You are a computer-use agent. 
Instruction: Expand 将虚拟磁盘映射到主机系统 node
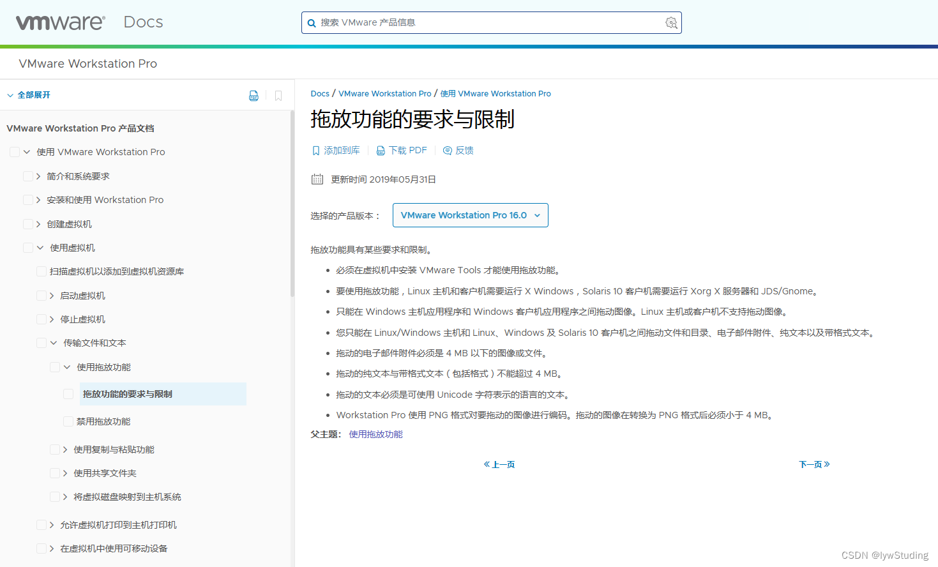(65, 497)
